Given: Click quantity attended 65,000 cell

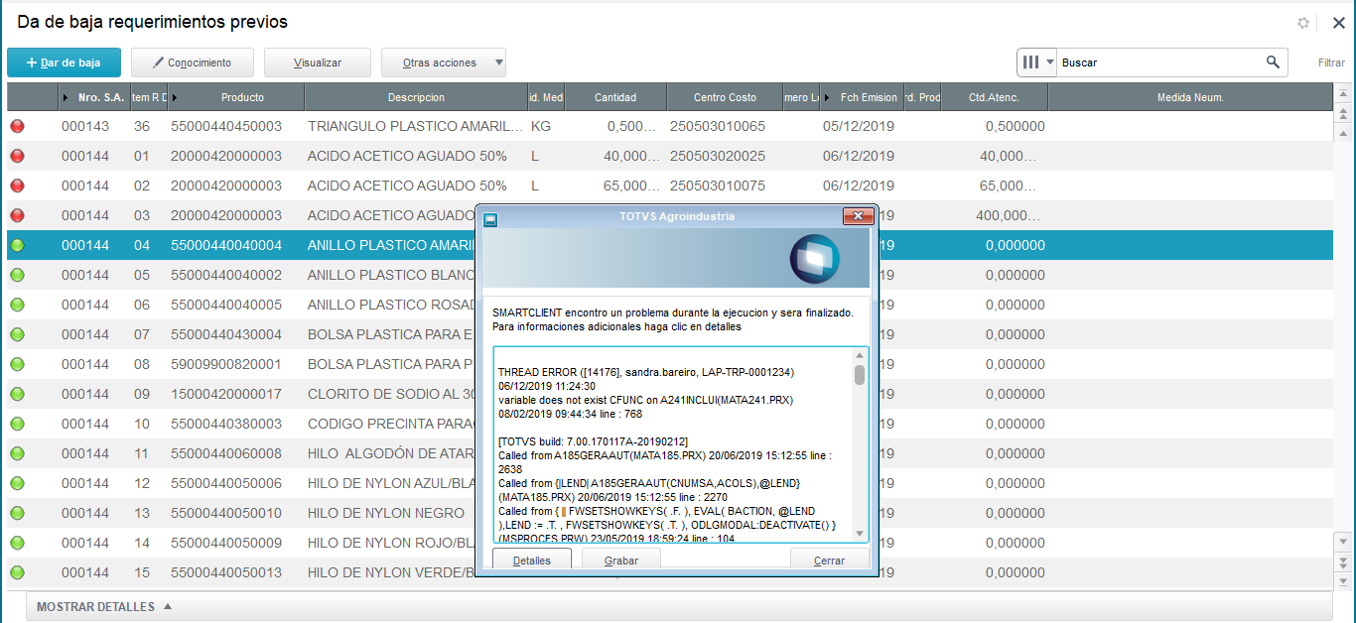Looking at the screenshot, I should 1008,186.
